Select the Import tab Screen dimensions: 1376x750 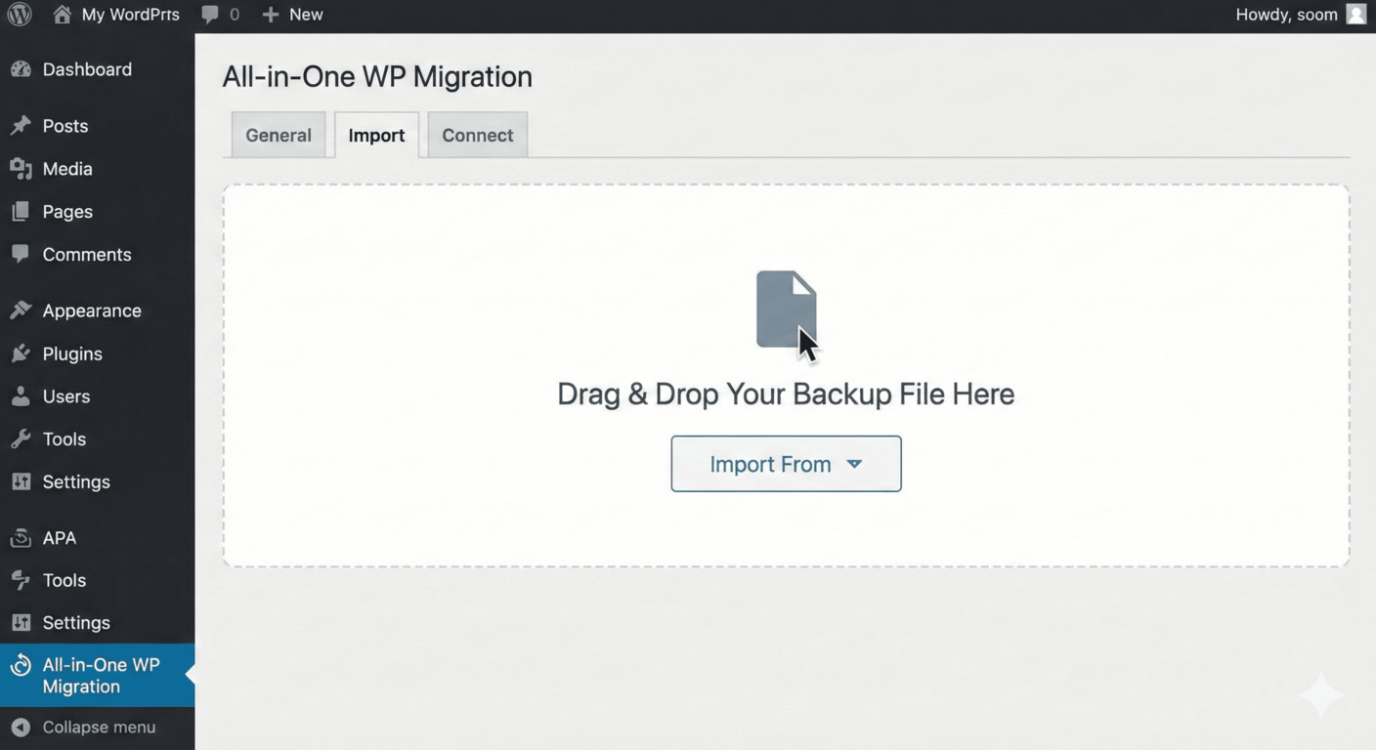[376, 136]
